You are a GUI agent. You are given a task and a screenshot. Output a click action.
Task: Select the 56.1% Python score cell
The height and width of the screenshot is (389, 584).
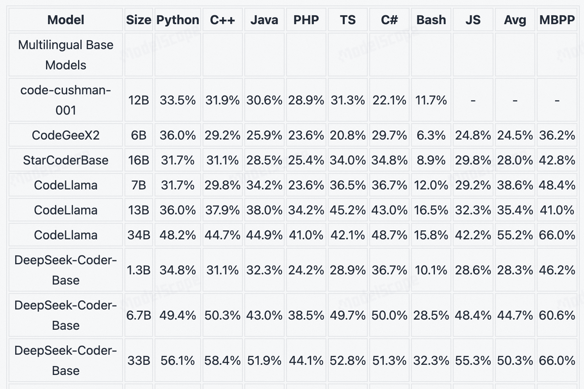tap(178, 361)
